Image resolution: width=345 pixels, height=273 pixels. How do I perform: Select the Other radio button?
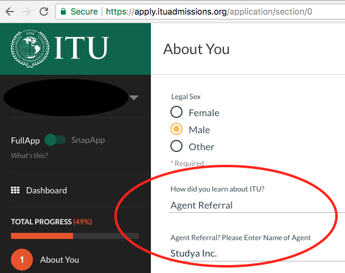click(x=176, y=146)
